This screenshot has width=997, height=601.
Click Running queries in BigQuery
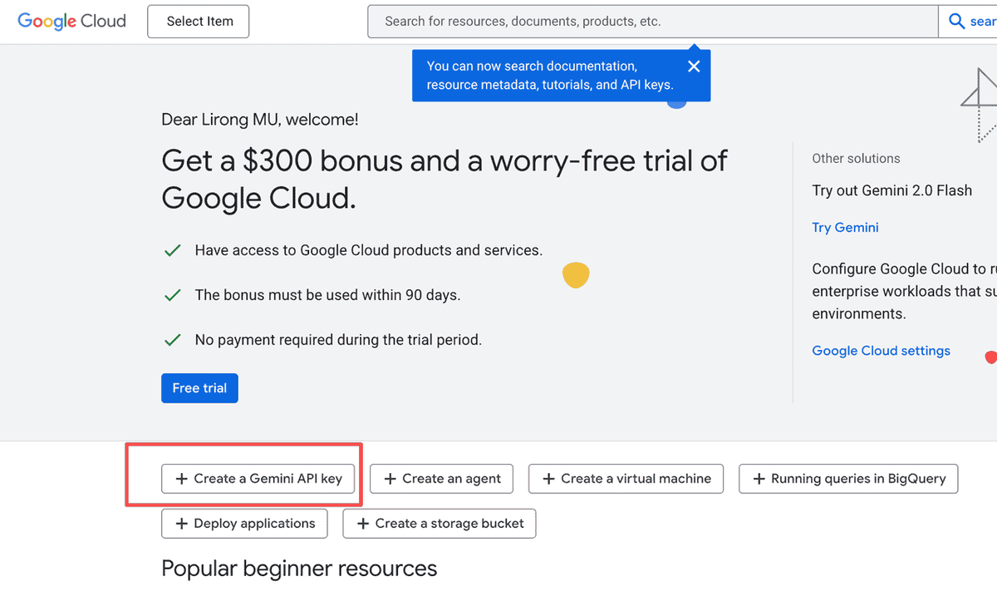[848, 479]
